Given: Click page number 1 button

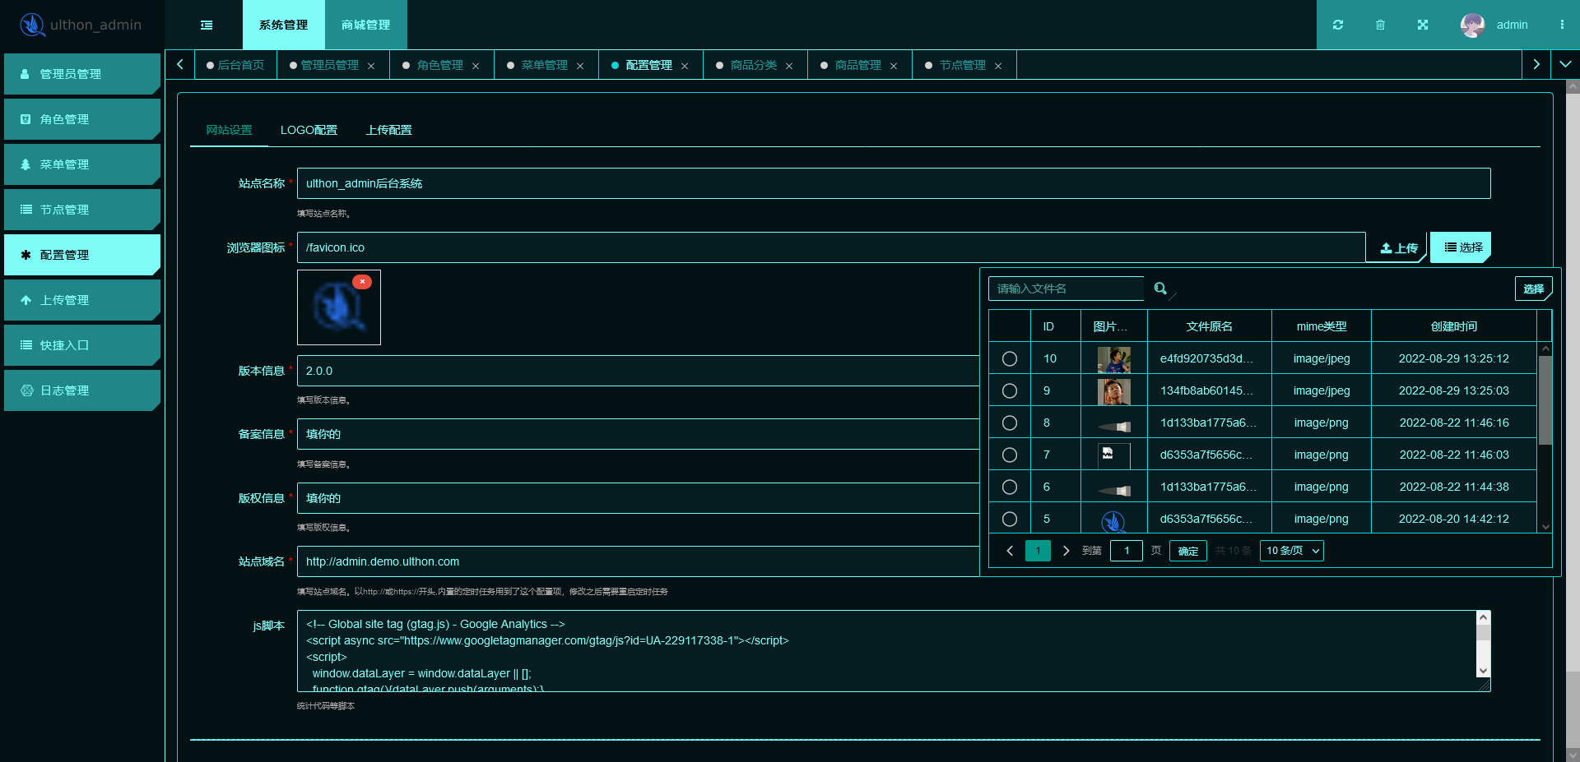Looking at the screenshot, I should coord(1039,551).
